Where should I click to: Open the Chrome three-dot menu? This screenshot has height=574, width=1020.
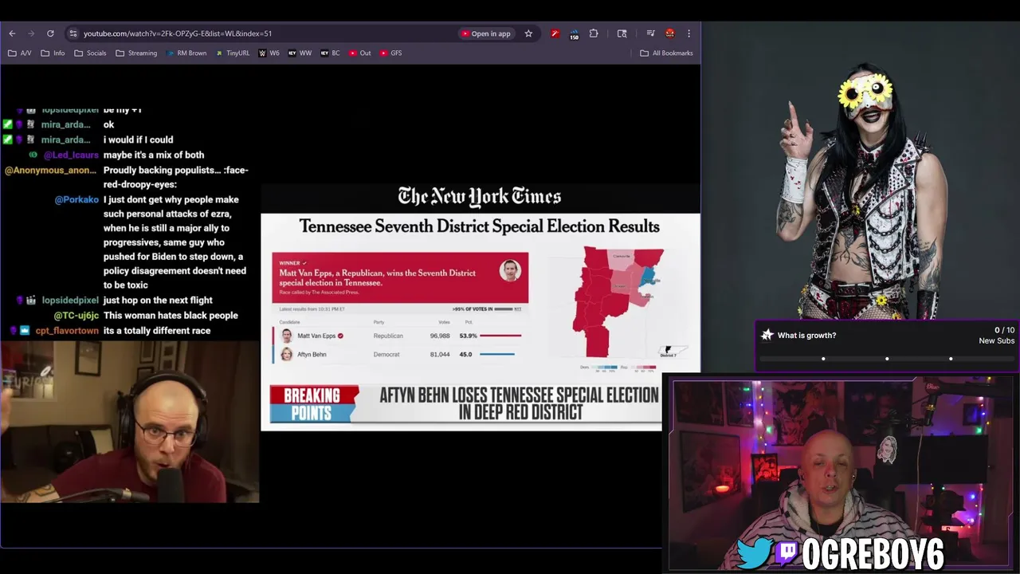coord(688,33)
